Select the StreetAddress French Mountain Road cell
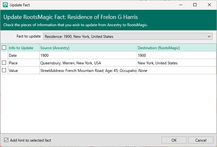 coord(88,71)
